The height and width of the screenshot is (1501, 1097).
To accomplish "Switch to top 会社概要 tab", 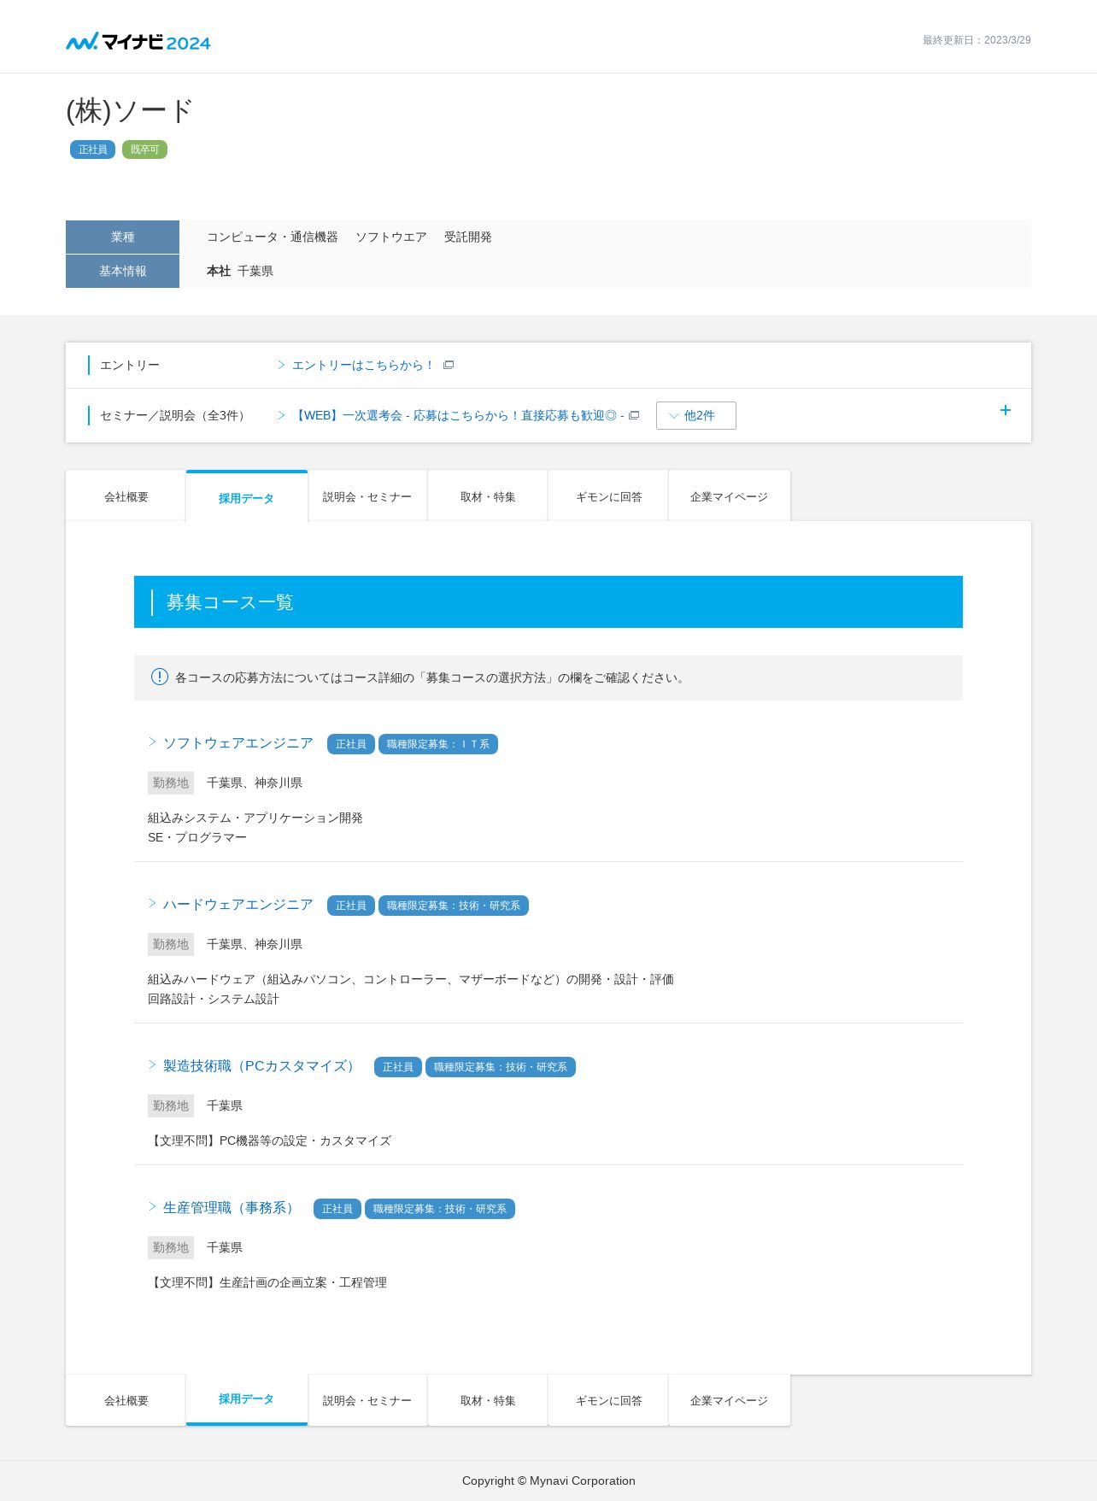I will point(126,496).
